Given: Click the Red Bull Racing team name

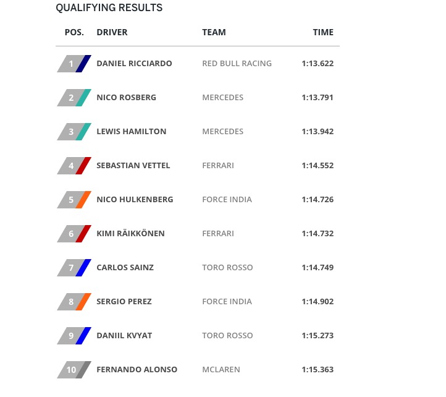Looking at the screenshot, I should coord(237,64).
